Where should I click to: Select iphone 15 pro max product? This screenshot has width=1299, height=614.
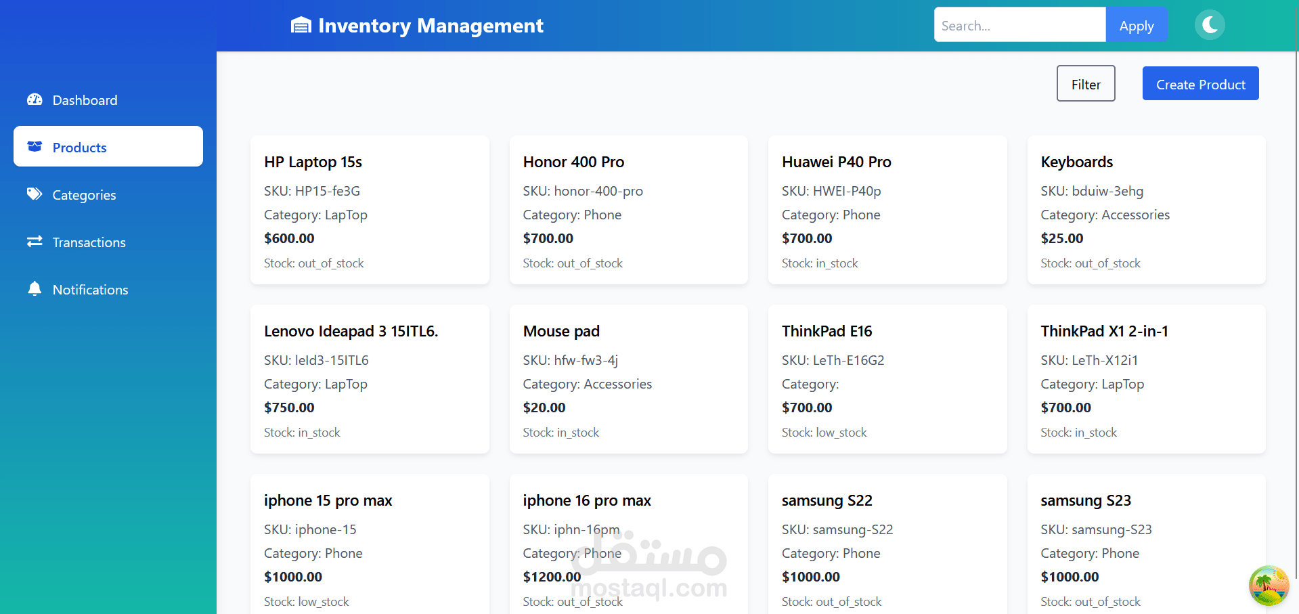click(370, 544)
